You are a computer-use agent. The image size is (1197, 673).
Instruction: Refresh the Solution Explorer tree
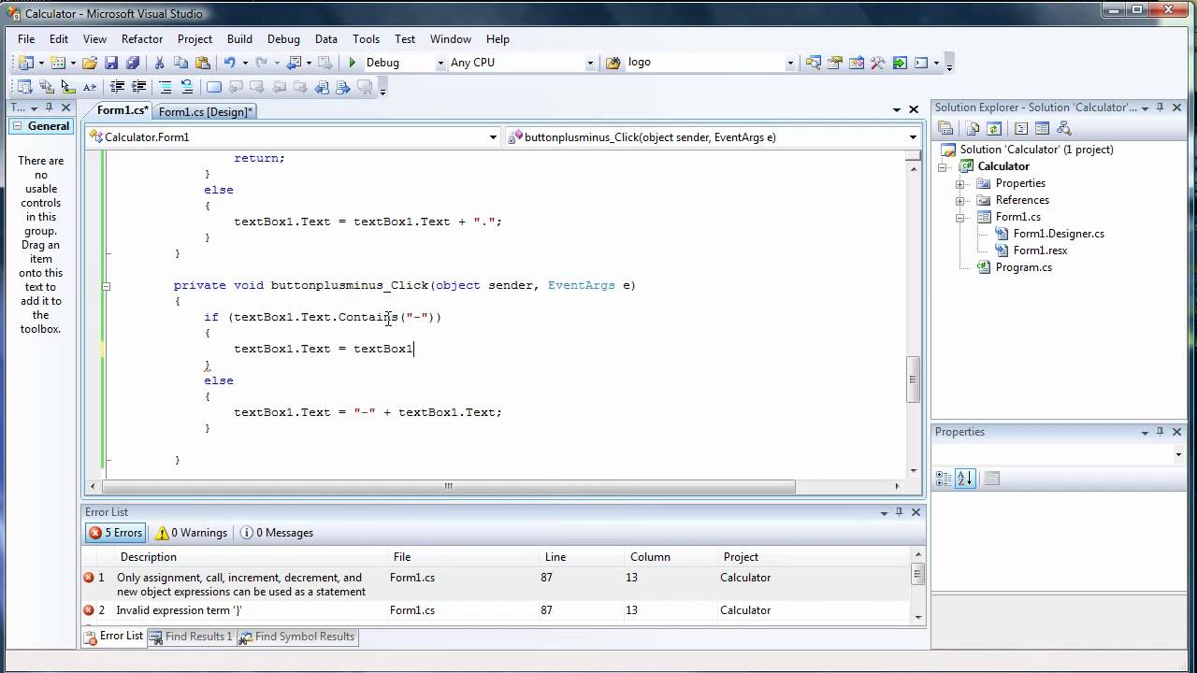[x=994, y=129]
